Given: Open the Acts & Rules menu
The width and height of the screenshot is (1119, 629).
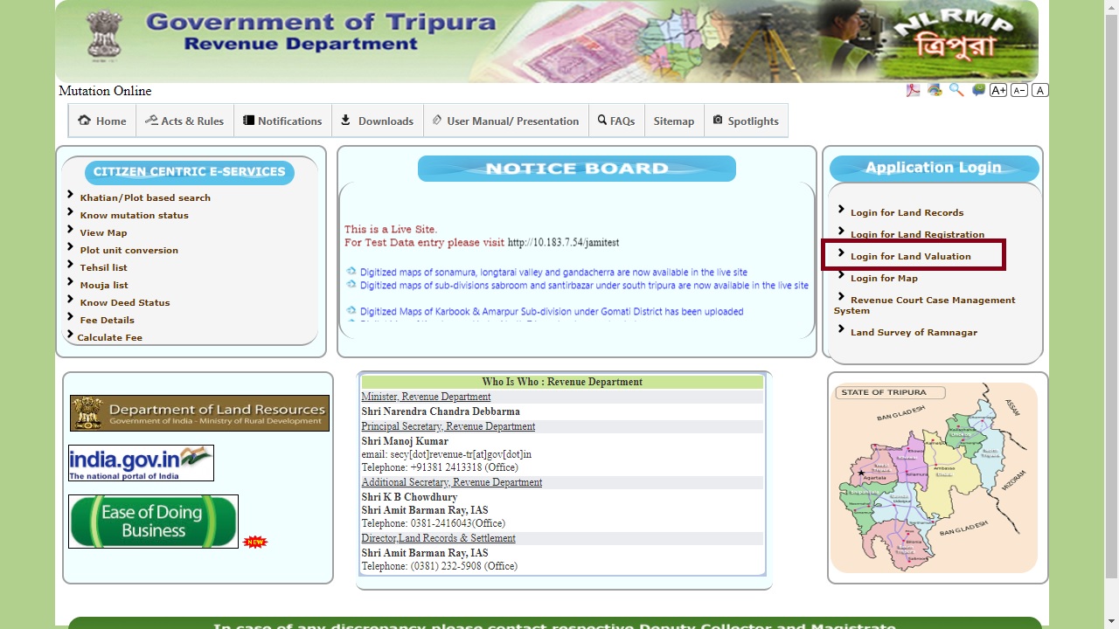Looking at the screenshot, I should (x=184, y=121).
